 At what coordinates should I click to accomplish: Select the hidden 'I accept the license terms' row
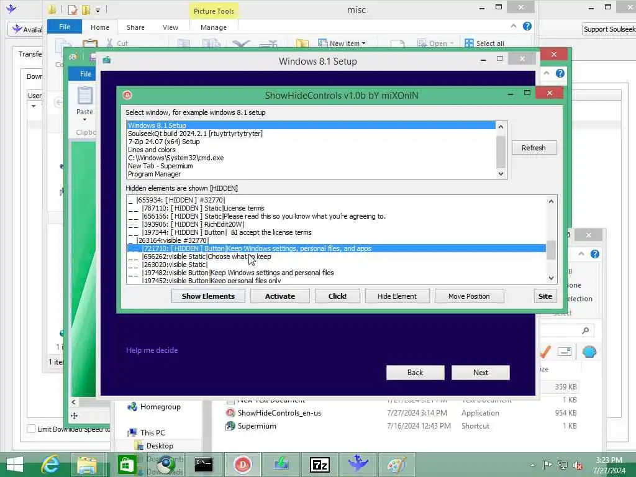click(x=336, y=232)
